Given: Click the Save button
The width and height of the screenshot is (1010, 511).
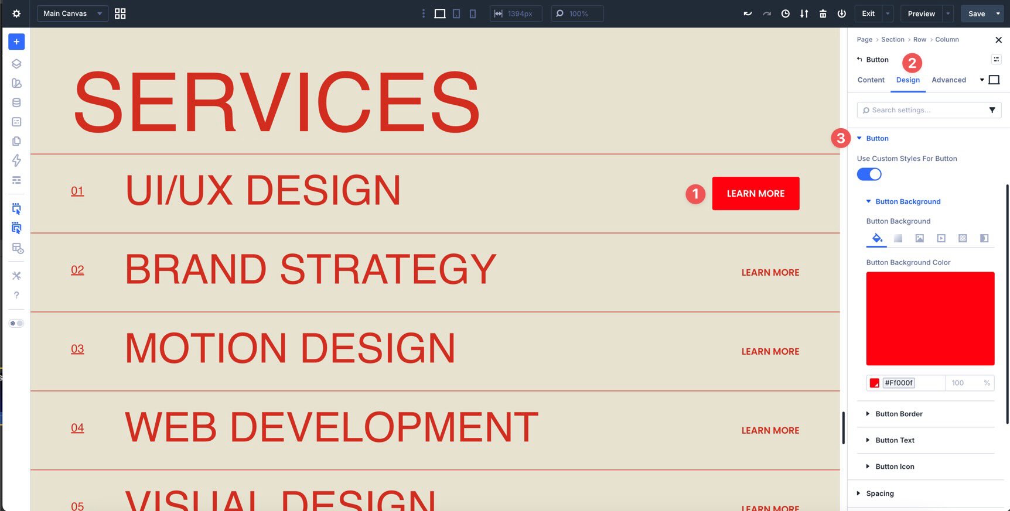Looking at the screenshot, I should tap(977, 13).
